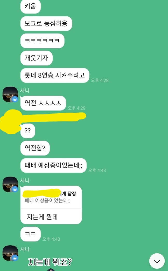Open 사나's profile picture beside 지는게 뭐죠 sticker
Screen dimensions: 168x271
10,253
